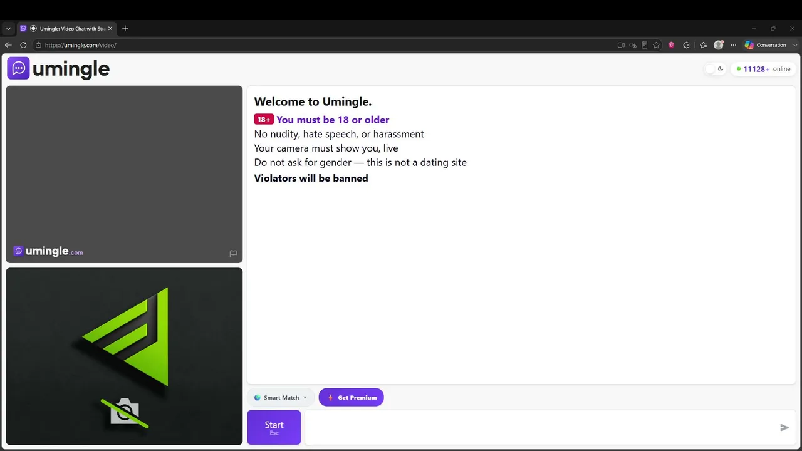This screenshot has width=802, height=451.
Task: Click the text "Violators will be banned"
Action: tap(311, 178)
